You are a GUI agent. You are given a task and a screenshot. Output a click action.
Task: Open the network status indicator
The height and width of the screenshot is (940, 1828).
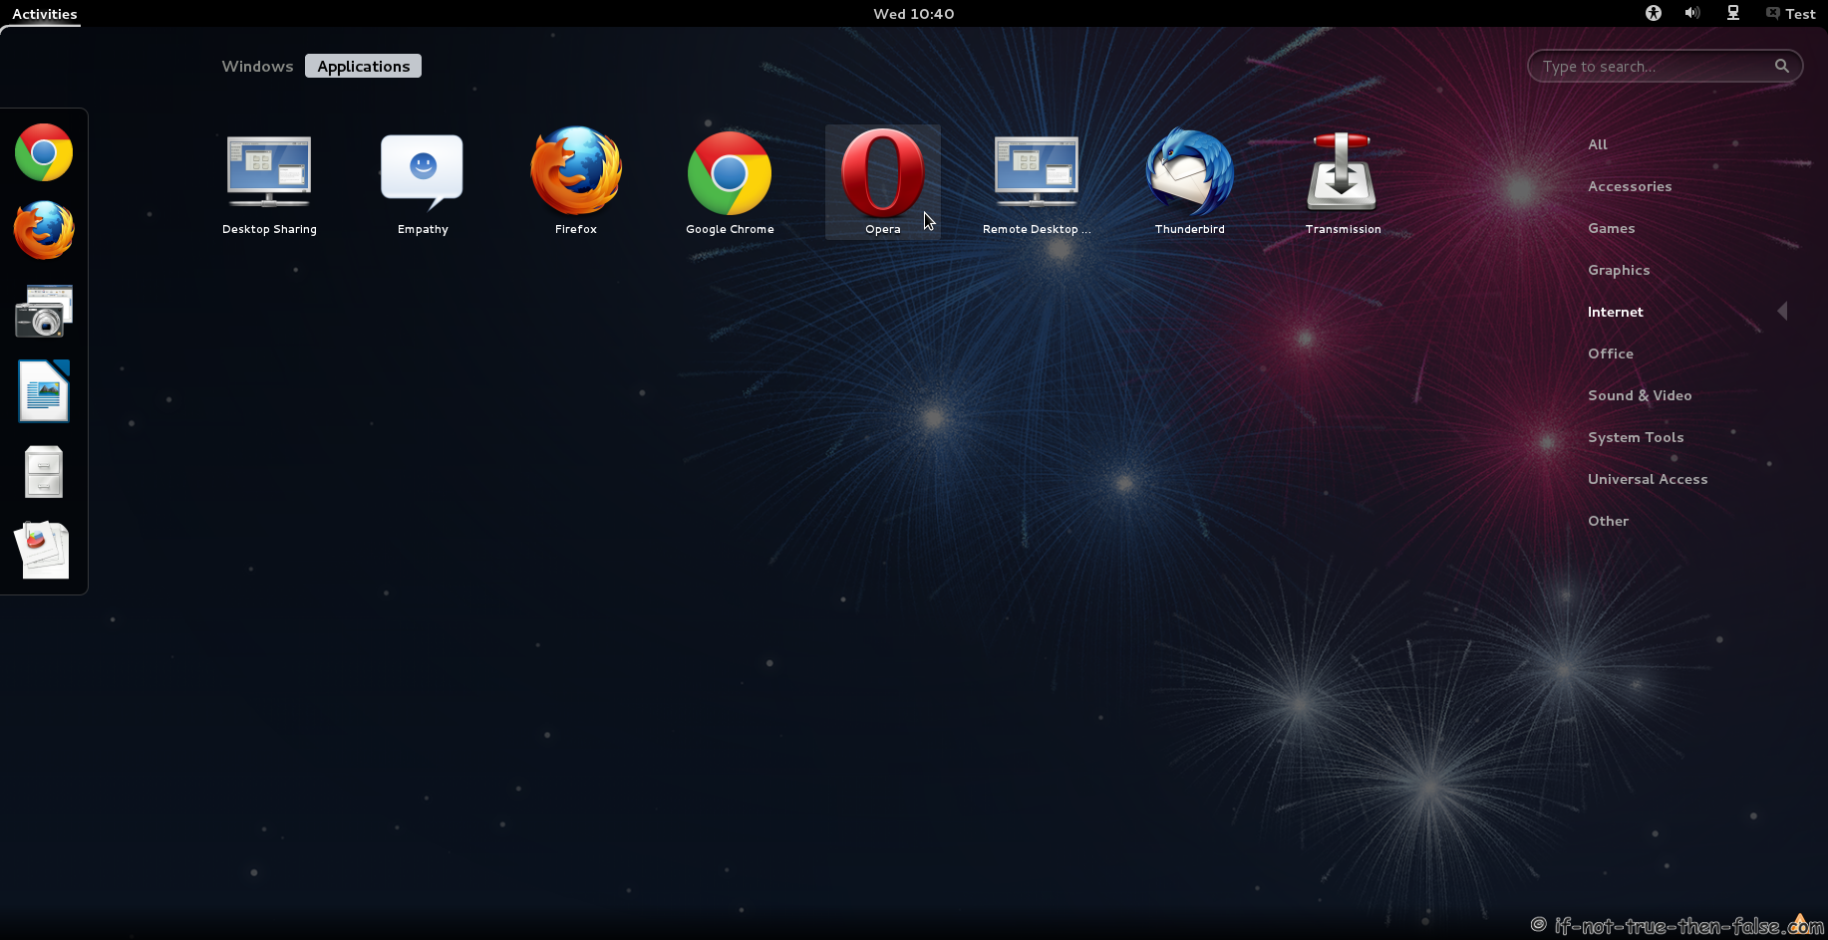[x=1733, y=13]
